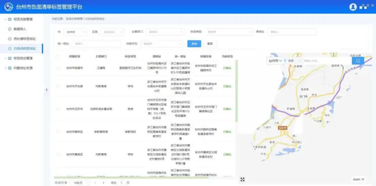Expand the 问题地址反馈 tree arrow
This screenshot has width=376, height=186.
6,68
